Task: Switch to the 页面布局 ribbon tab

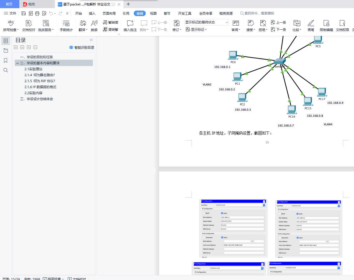Action: (109, 13)
